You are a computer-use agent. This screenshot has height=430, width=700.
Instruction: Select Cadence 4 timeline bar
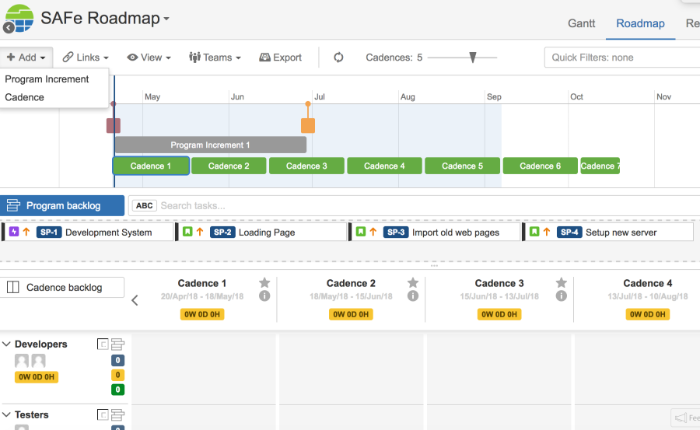point(384,166)
